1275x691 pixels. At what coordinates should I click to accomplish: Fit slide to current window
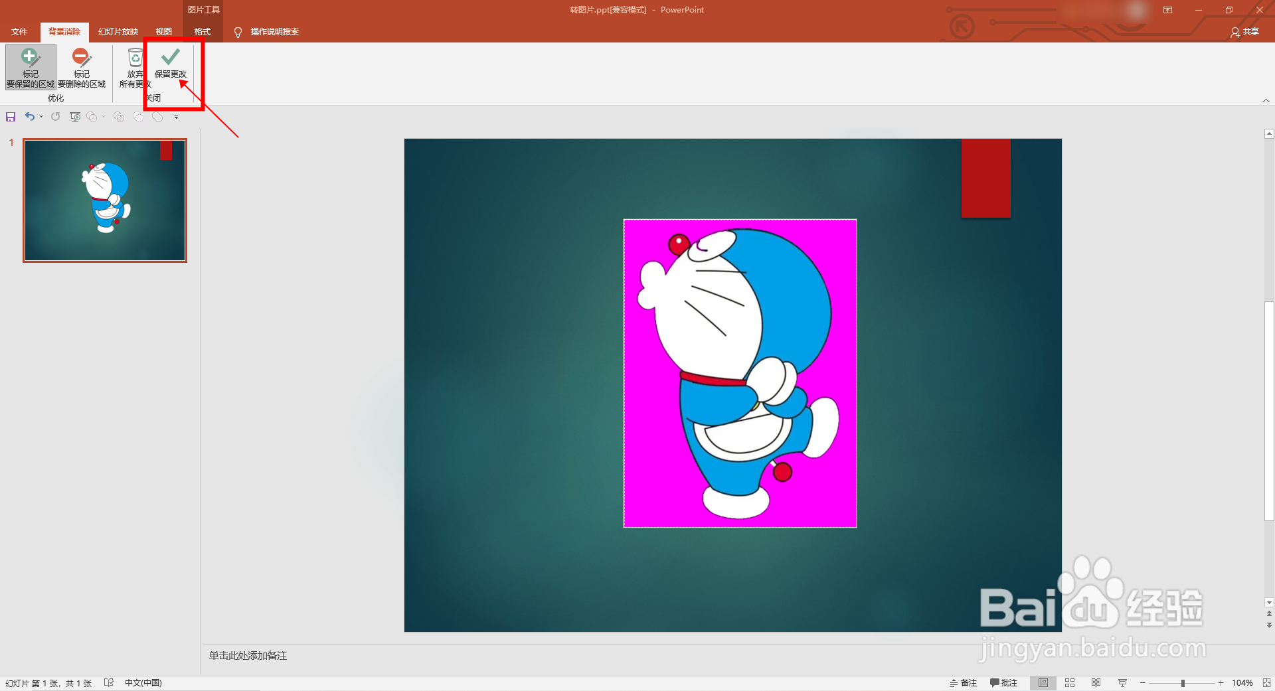(x=1266, y=683)
